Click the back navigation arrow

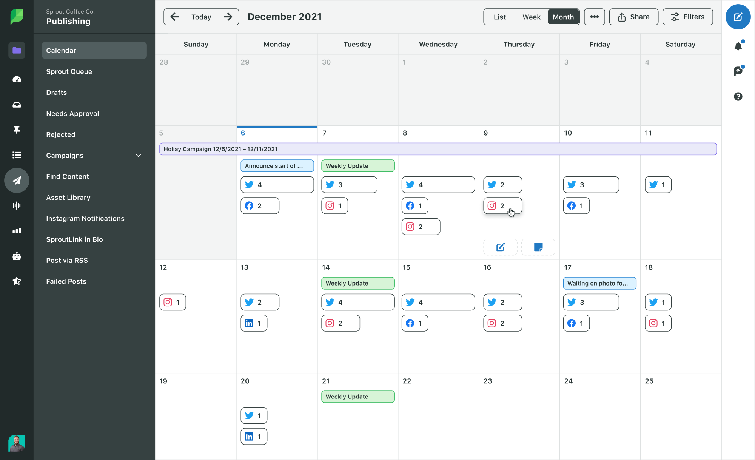click(174, 17)
